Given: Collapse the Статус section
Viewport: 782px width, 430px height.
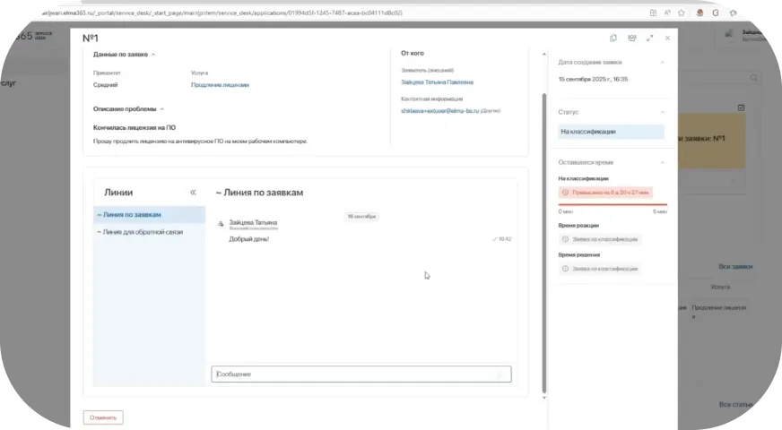Looking at the screenshot, I should click(663, 112).
